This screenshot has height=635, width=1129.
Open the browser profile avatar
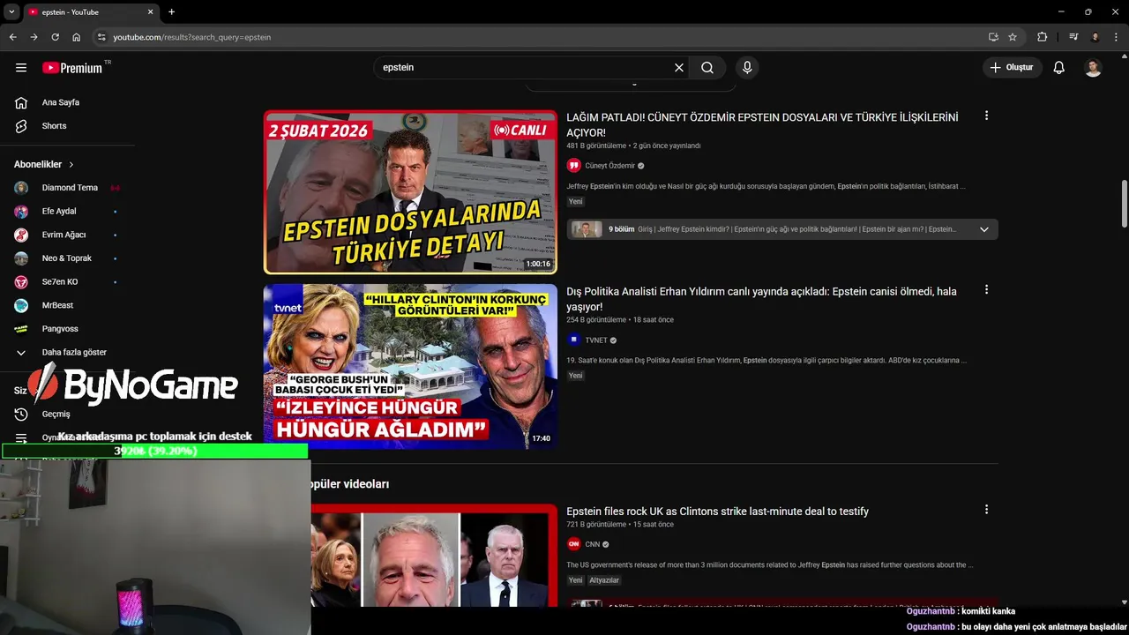(x=1095, y=37)
